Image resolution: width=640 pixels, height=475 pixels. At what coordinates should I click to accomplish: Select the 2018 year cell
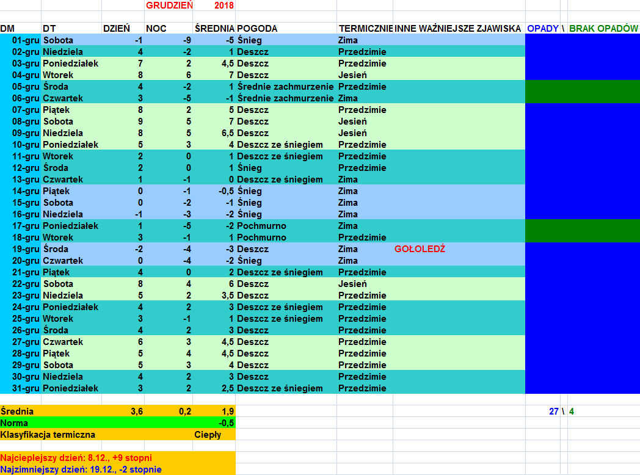click(224, 5)
